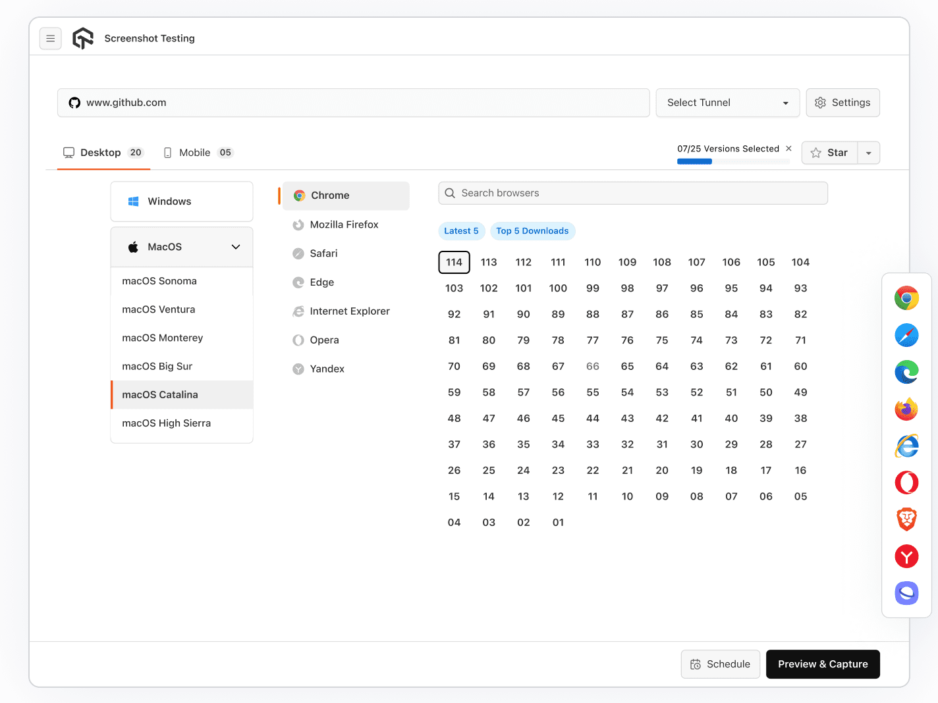This screenshot has width=938, height=703.
Task: Expand the arrow next to the Star button
Action: point(868,153)
